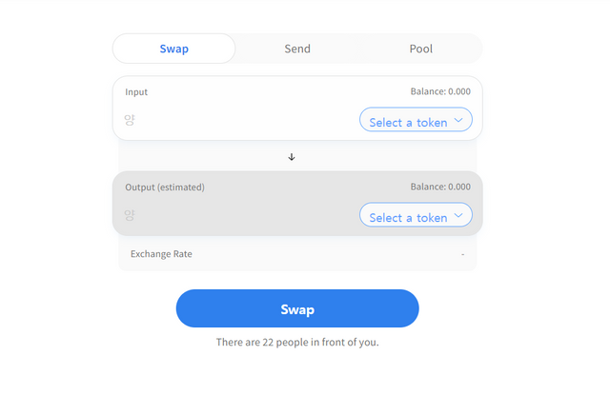Screen dimensions: 610x395
Task: Open the Output "Select a token" dropdown
Action: (x=410, y=216)
